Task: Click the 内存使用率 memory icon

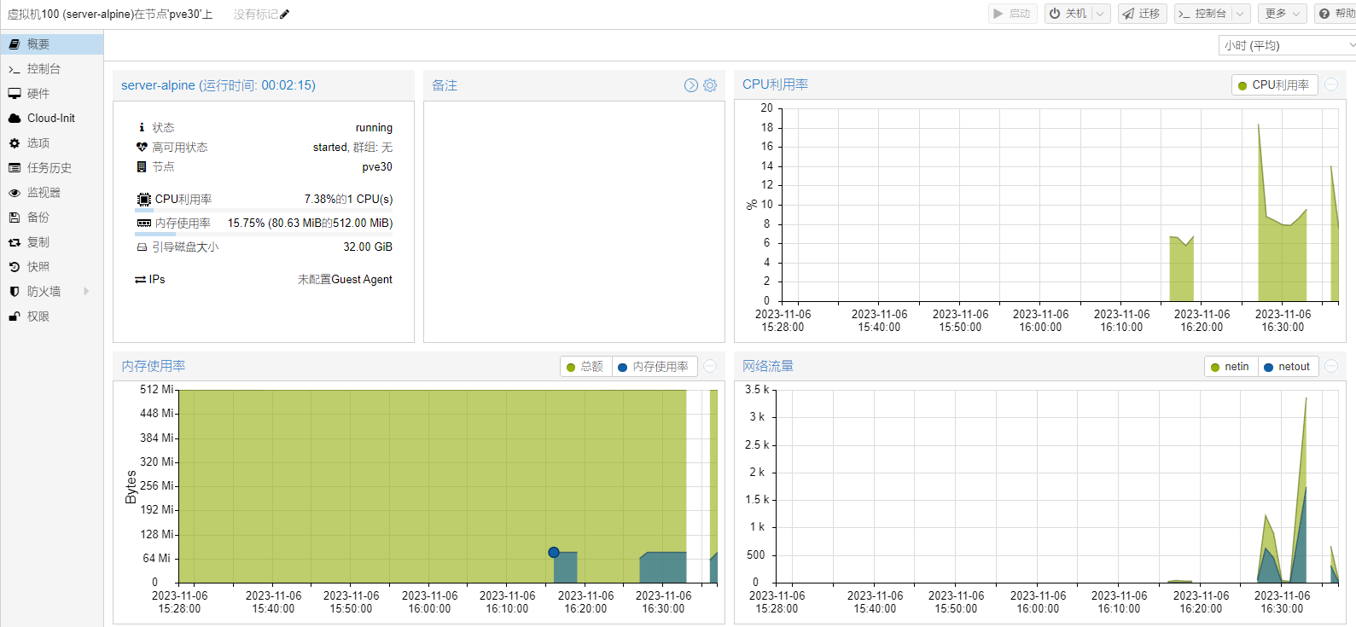Action: 143,223
